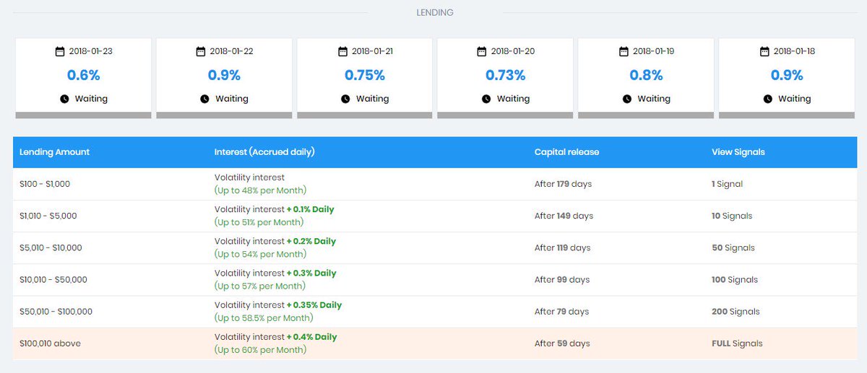
Task: Click the + 0.3% Daily bonus text
Action: [311, 273]
